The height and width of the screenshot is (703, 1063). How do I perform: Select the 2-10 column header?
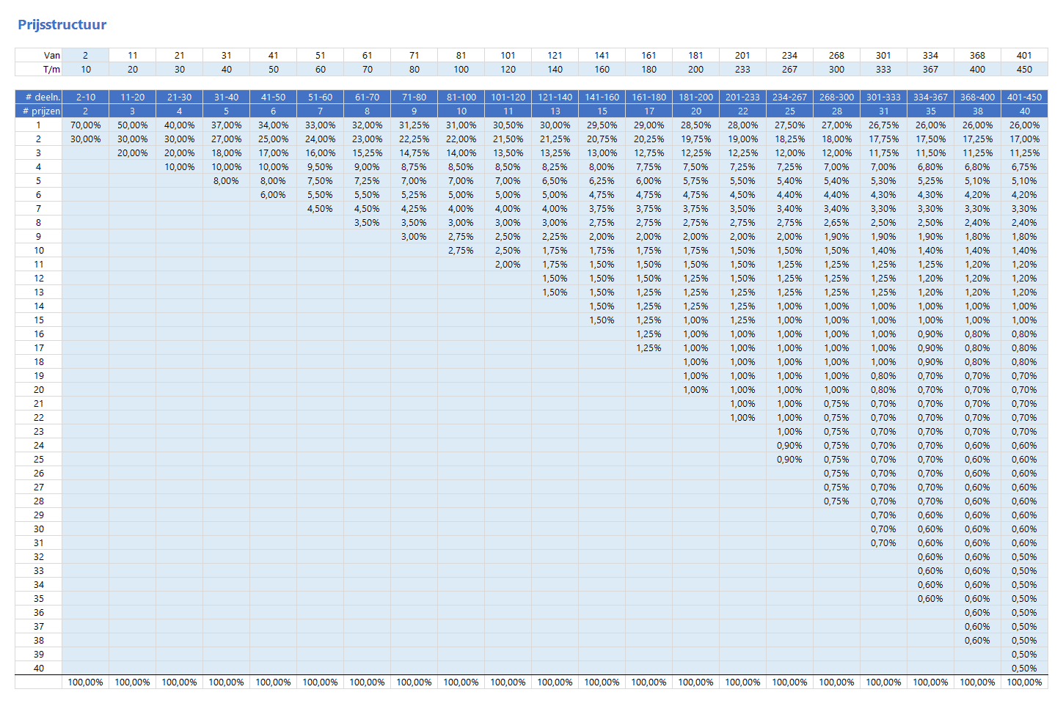pyautogui.click(x=85, y=97)
